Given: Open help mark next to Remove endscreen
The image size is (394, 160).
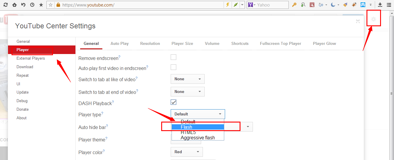Looking at the screenshot, I should point(119,57).
